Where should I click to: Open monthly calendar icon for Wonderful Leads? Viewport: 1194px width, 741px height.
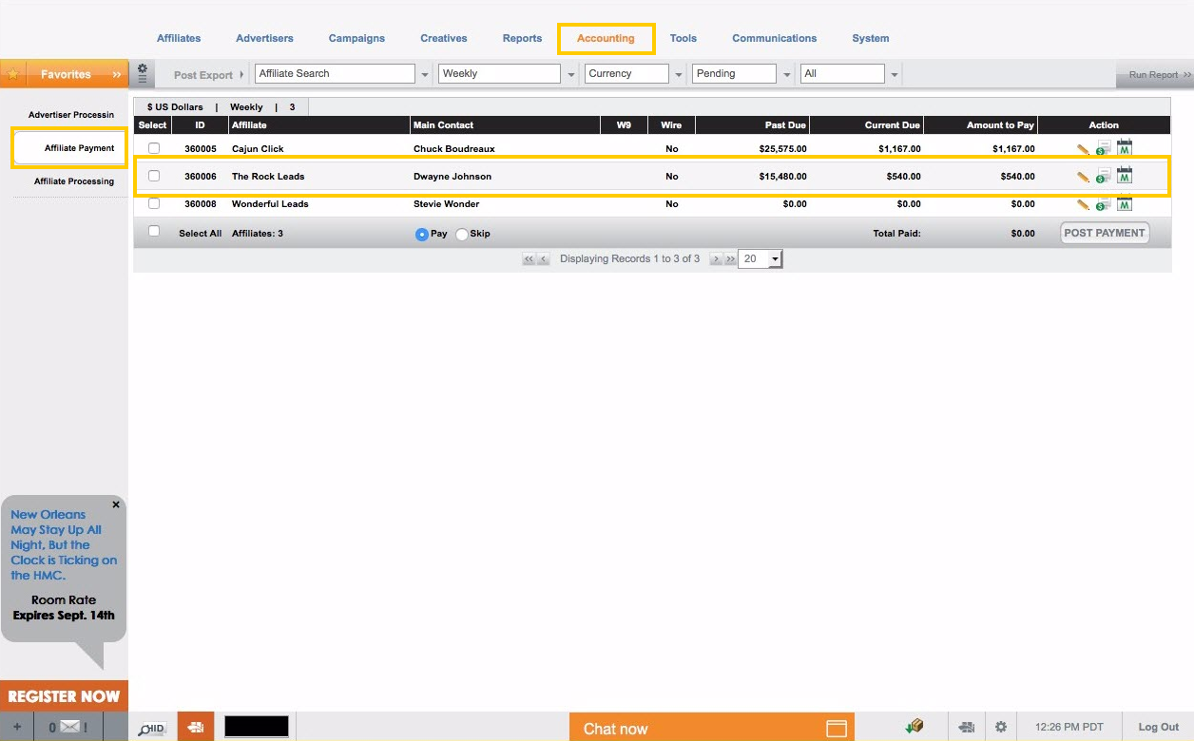pyautogui.click(x=1125, y=203)
